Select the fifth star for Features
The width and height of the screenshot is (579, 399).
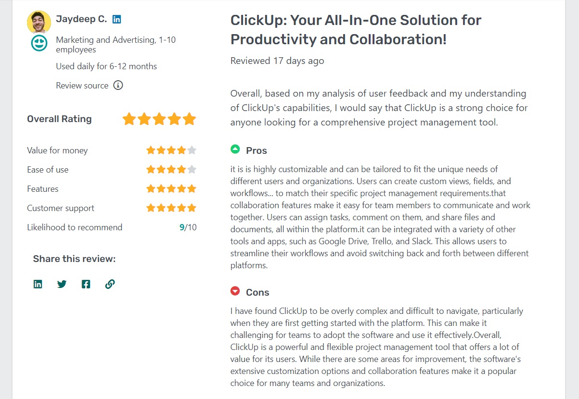193,188
